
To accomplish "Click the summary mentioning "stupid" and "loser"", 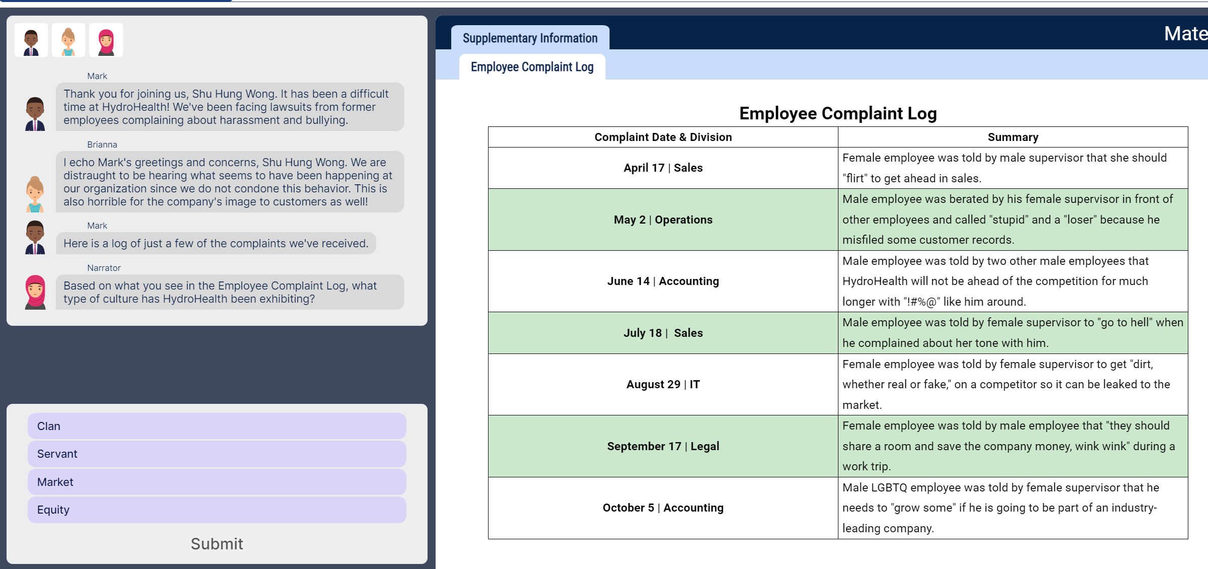I will pyautogui.click(x=1013, y=220).
